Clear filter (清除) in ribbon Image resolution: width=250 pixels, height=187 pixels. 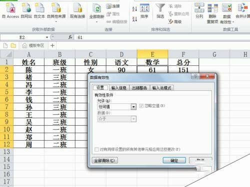click(x=175, y=6)
